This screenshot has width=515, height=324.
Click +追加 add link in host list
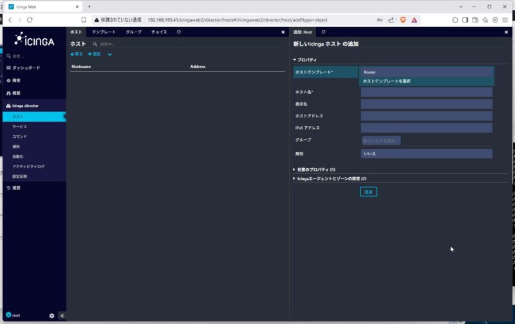[94, 54]
